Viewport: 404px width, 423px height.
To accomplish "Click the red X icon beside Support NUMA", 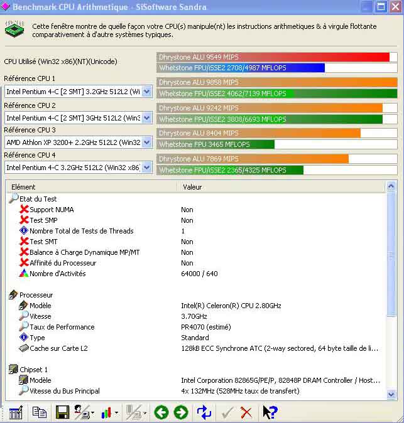I will click(24, 209).
